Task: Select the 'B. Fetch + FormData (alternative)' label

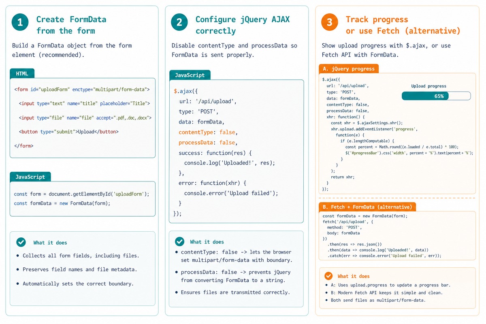Action: coord(367,207)
